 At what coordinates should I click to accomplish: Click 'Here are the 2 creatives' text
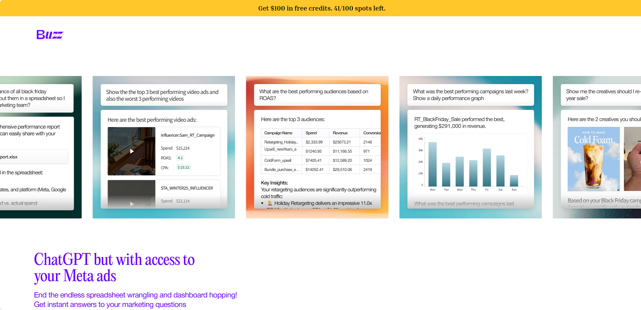604,119
